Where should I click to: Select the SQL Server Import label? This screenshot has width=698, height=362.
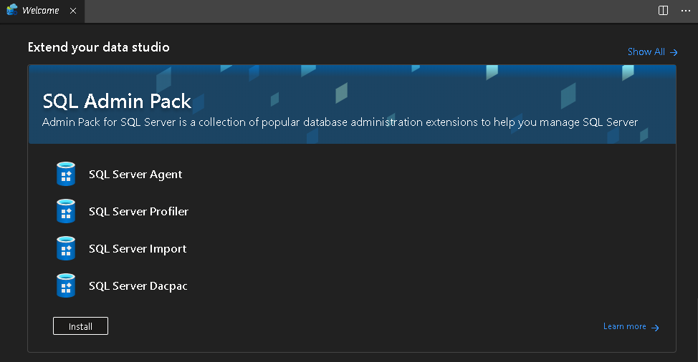coord(138,248)
